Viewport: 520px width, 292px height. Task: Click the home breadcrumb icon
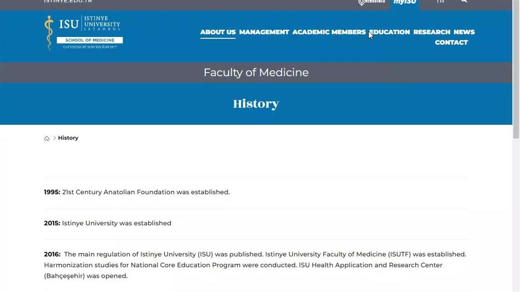[47, 138]
